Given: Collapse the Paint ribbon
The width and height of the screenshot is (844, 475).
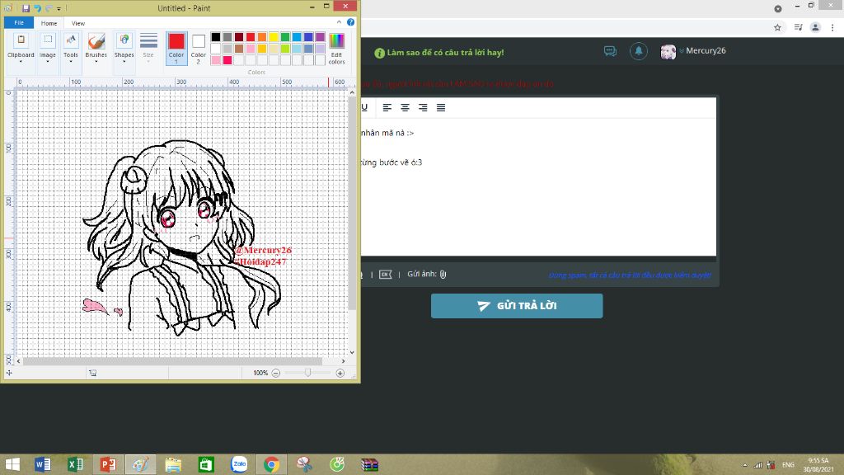Looking at the screenshot, I should point(339,22).
